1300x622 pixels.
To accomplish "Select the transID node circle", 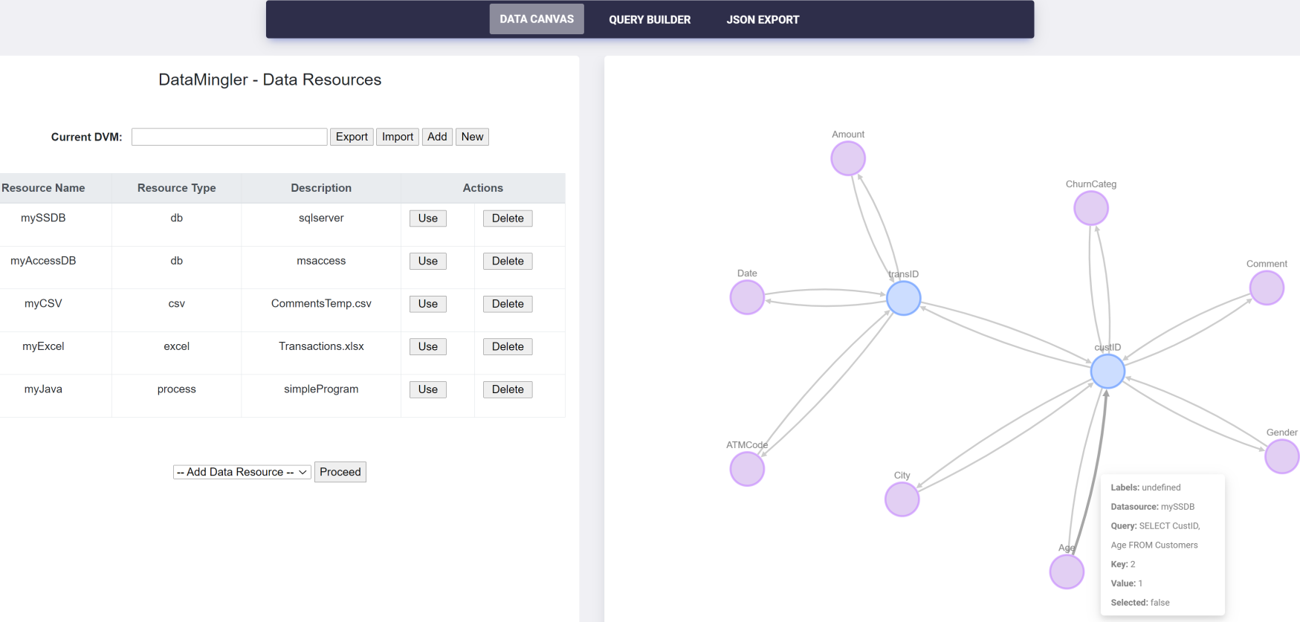I will (x=903, y=298).
